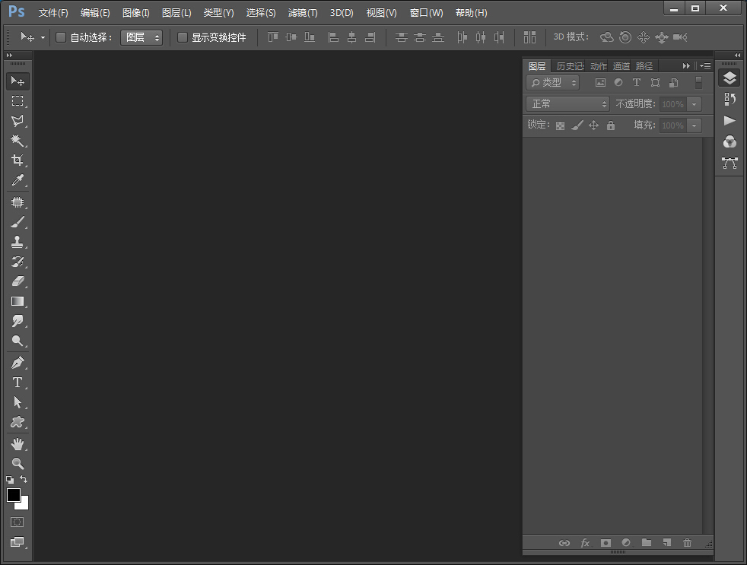Viewport: 747px width, 565px height.
Task: Select the Magic Wand tool
Action: [x=17, y=141]
